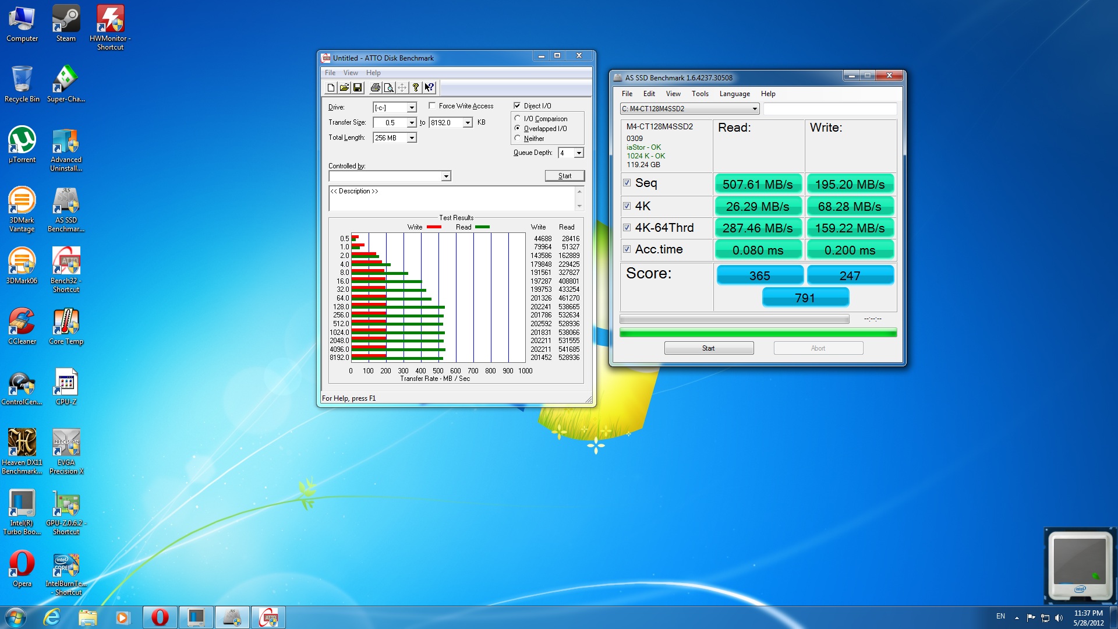Click Internet Explorer icon in taskbar
Image resolution: width=1118 pixels, height=629 pixels.
[52, 617]
